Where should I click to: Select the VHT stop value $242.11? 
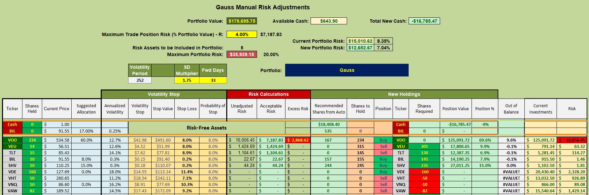(x=163, y=178)
